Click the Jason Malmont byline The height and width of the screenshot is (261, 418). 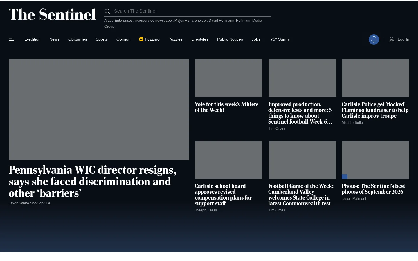pos(354,199)
